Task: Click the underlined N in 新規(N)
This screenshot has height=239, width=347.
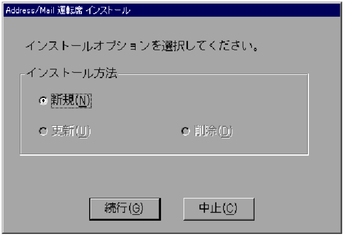Action: point(83,100)
